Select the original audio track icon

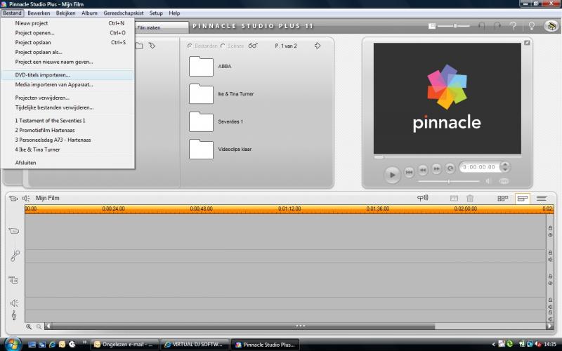tap(15, 256)
